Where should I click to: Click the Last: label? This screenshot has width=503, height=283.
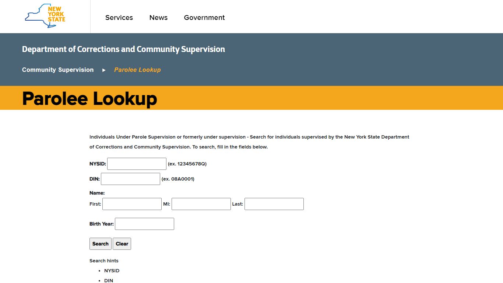pyautogui.click(x=238, y=204)
